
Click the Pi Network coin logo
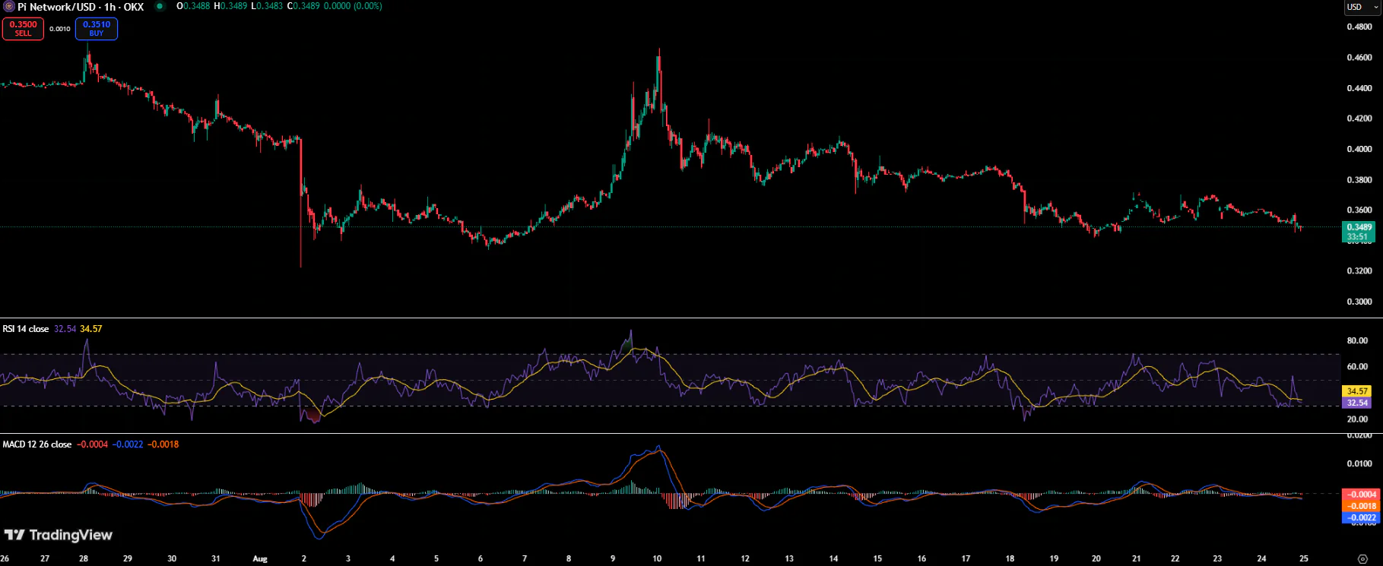click(9, 7)
